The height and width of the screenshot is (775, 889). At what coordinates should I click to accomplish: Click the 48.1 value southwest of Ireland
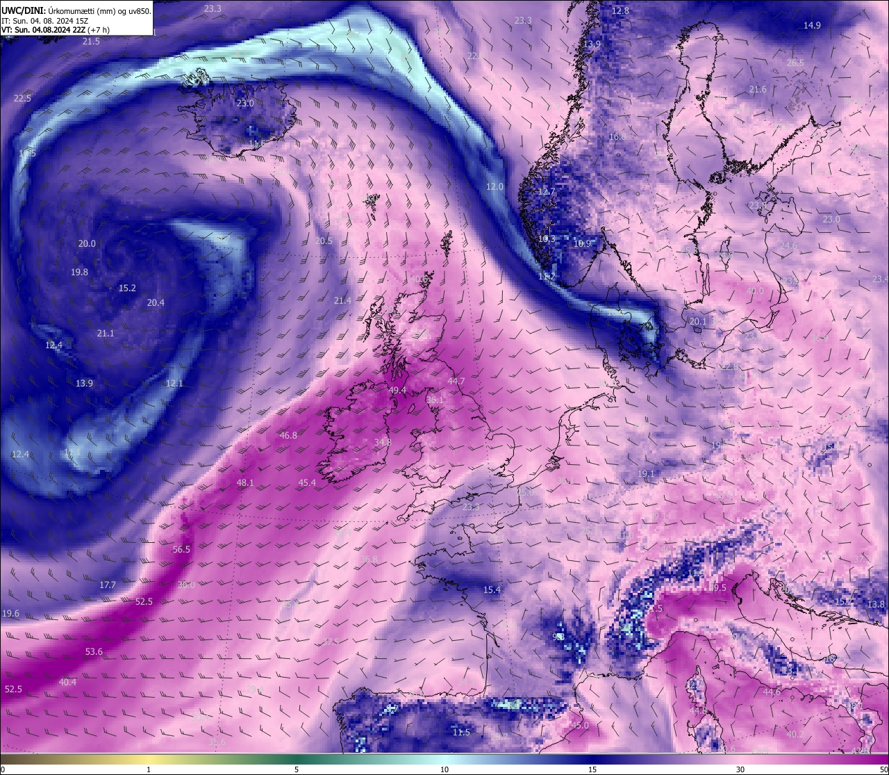[245, 483]
